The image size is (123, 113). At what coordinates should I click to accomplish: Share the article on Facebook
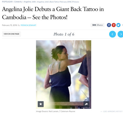pyautogui.click(x=109, y=25)
